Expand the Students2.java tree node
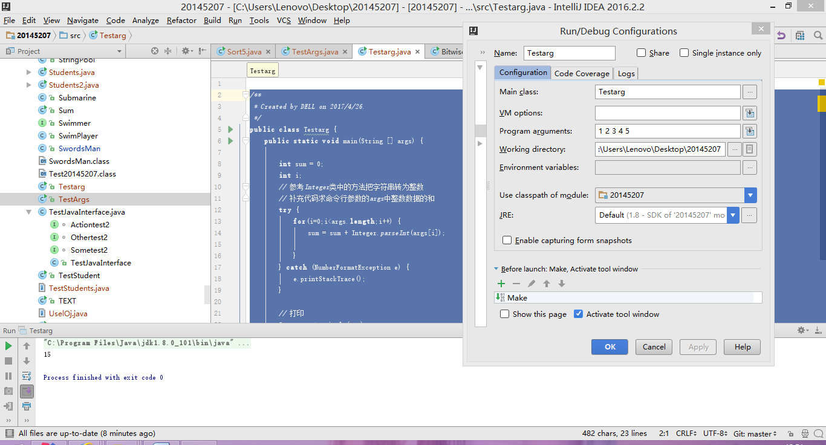 click(29, 85)
